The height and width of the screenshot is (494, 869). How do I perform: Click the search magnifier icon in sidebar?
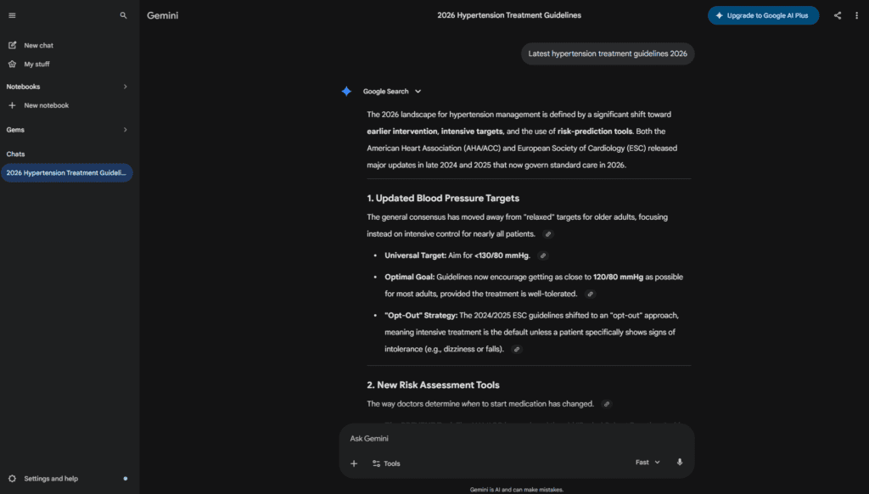pyautogui.click(x=124, y=15)
